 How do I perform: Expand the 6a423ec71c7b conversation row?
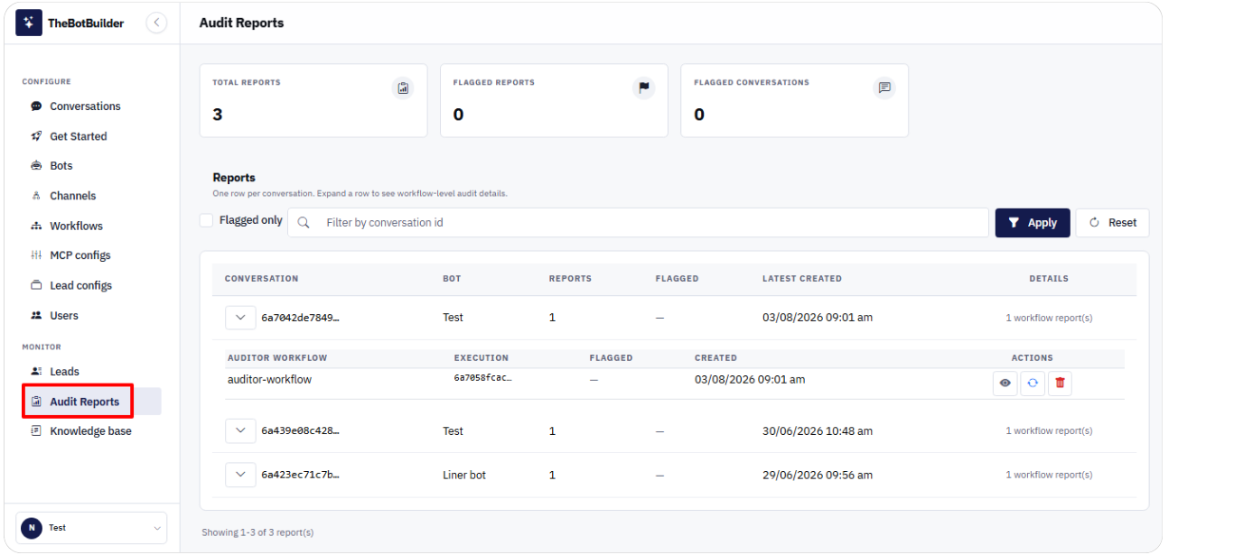pyautogui.click(x=240, y=475)
